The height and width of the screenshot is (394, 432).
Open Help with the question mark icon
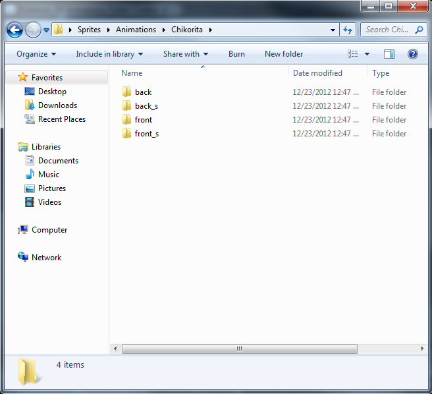click(x=413, y=54)
